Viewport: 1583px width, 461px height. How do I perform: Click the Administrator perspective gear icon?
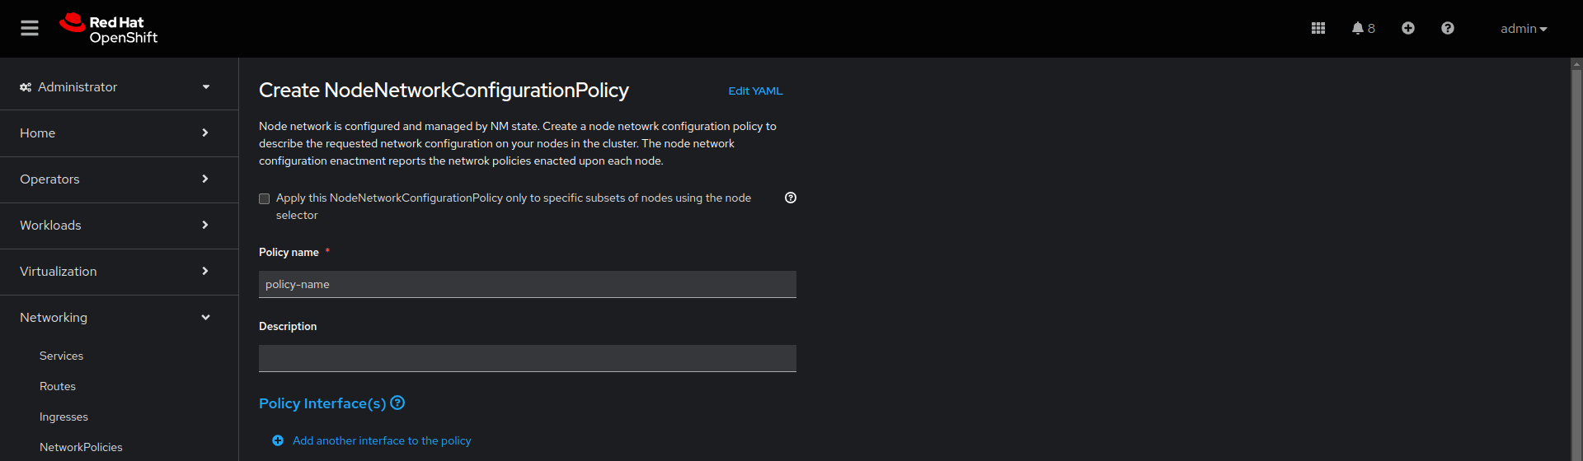tap(26, 87)
